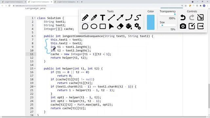Viewport: 210px width, 118px height.
Task: Select the Paint bucket fill tool
Action: [x=129, y=26]
